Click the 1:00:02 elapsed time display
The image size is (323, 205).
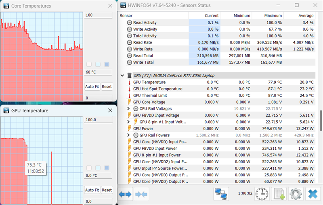(245, 193)
